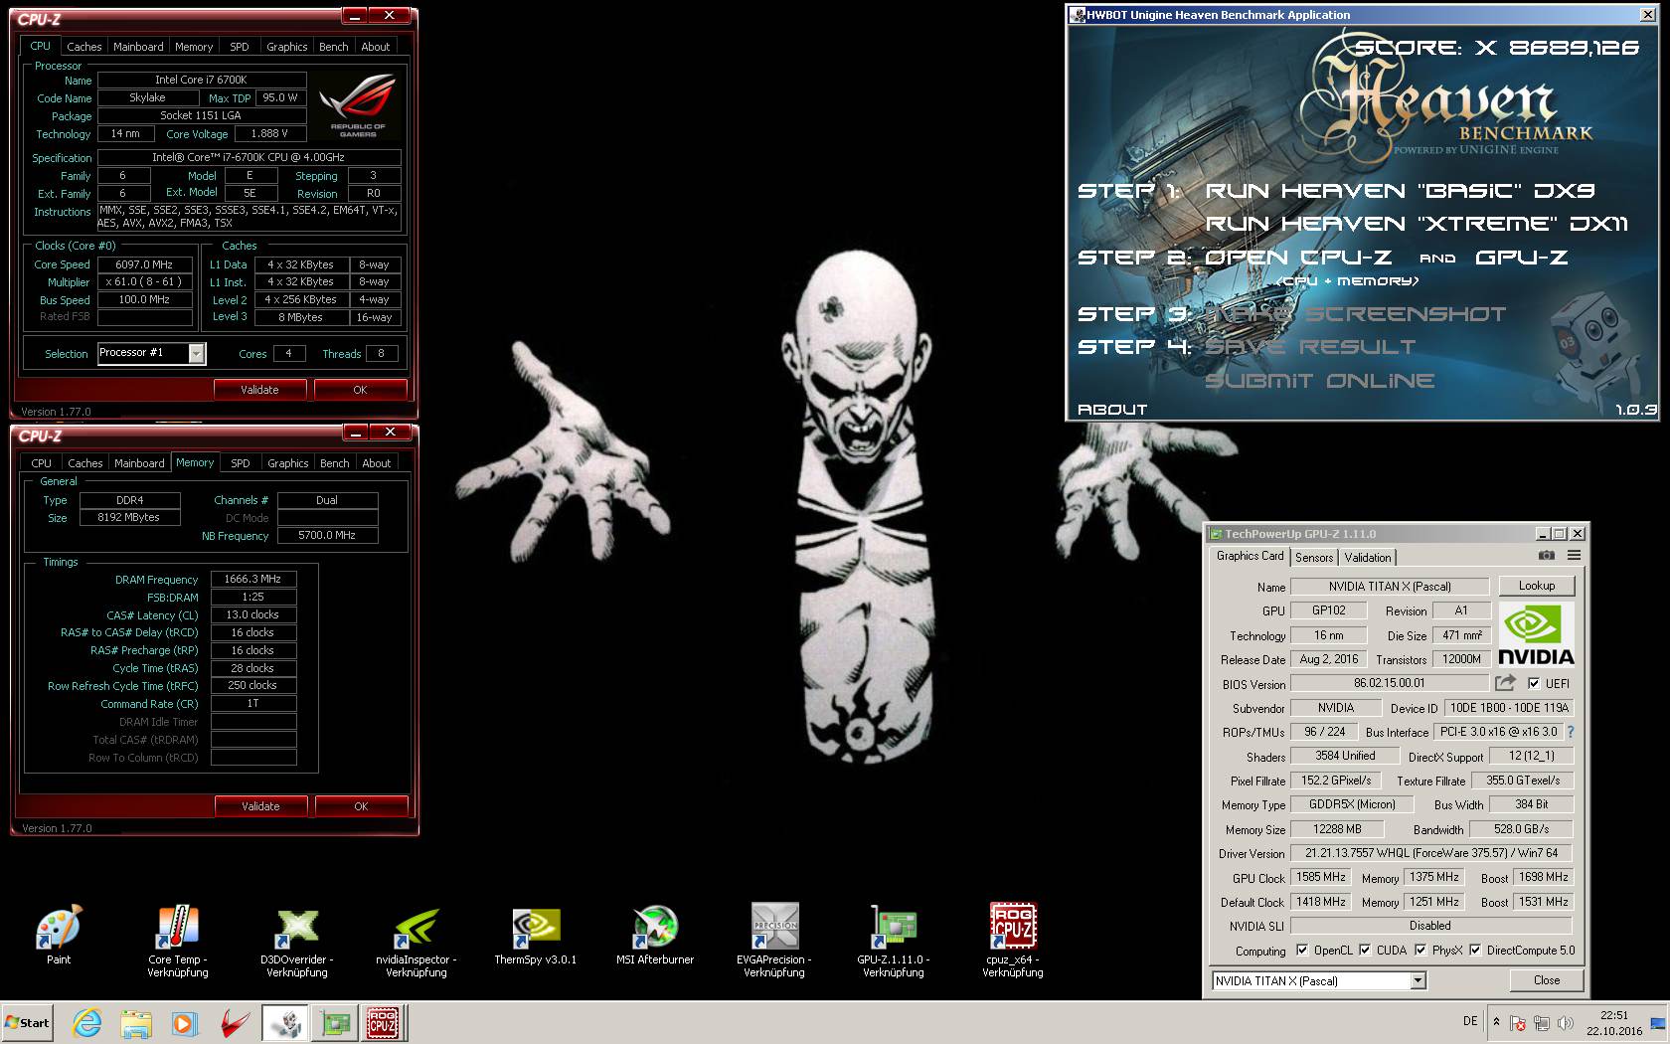Click the HWBOT Heaven taskbar button
Screen dimensions: 1670x1044
pyautogui.click(x=285, y=1023)
